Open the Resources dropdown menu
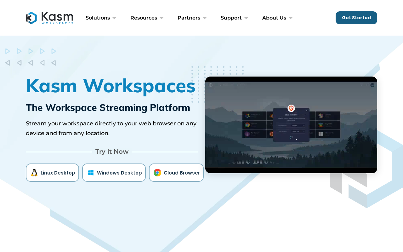Viewport: 403px width, 252px height. pos(144,18)
